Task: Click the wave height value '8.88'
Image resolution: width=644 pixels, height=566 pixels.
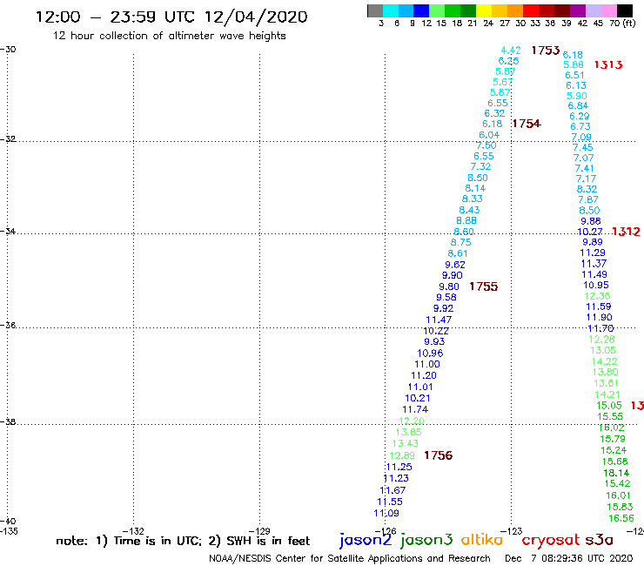Action: point(466,220)
